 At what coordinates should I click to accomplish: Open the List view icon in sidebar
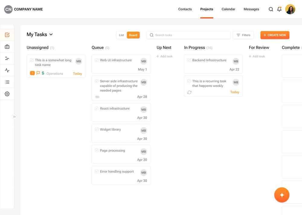(7, 82)
